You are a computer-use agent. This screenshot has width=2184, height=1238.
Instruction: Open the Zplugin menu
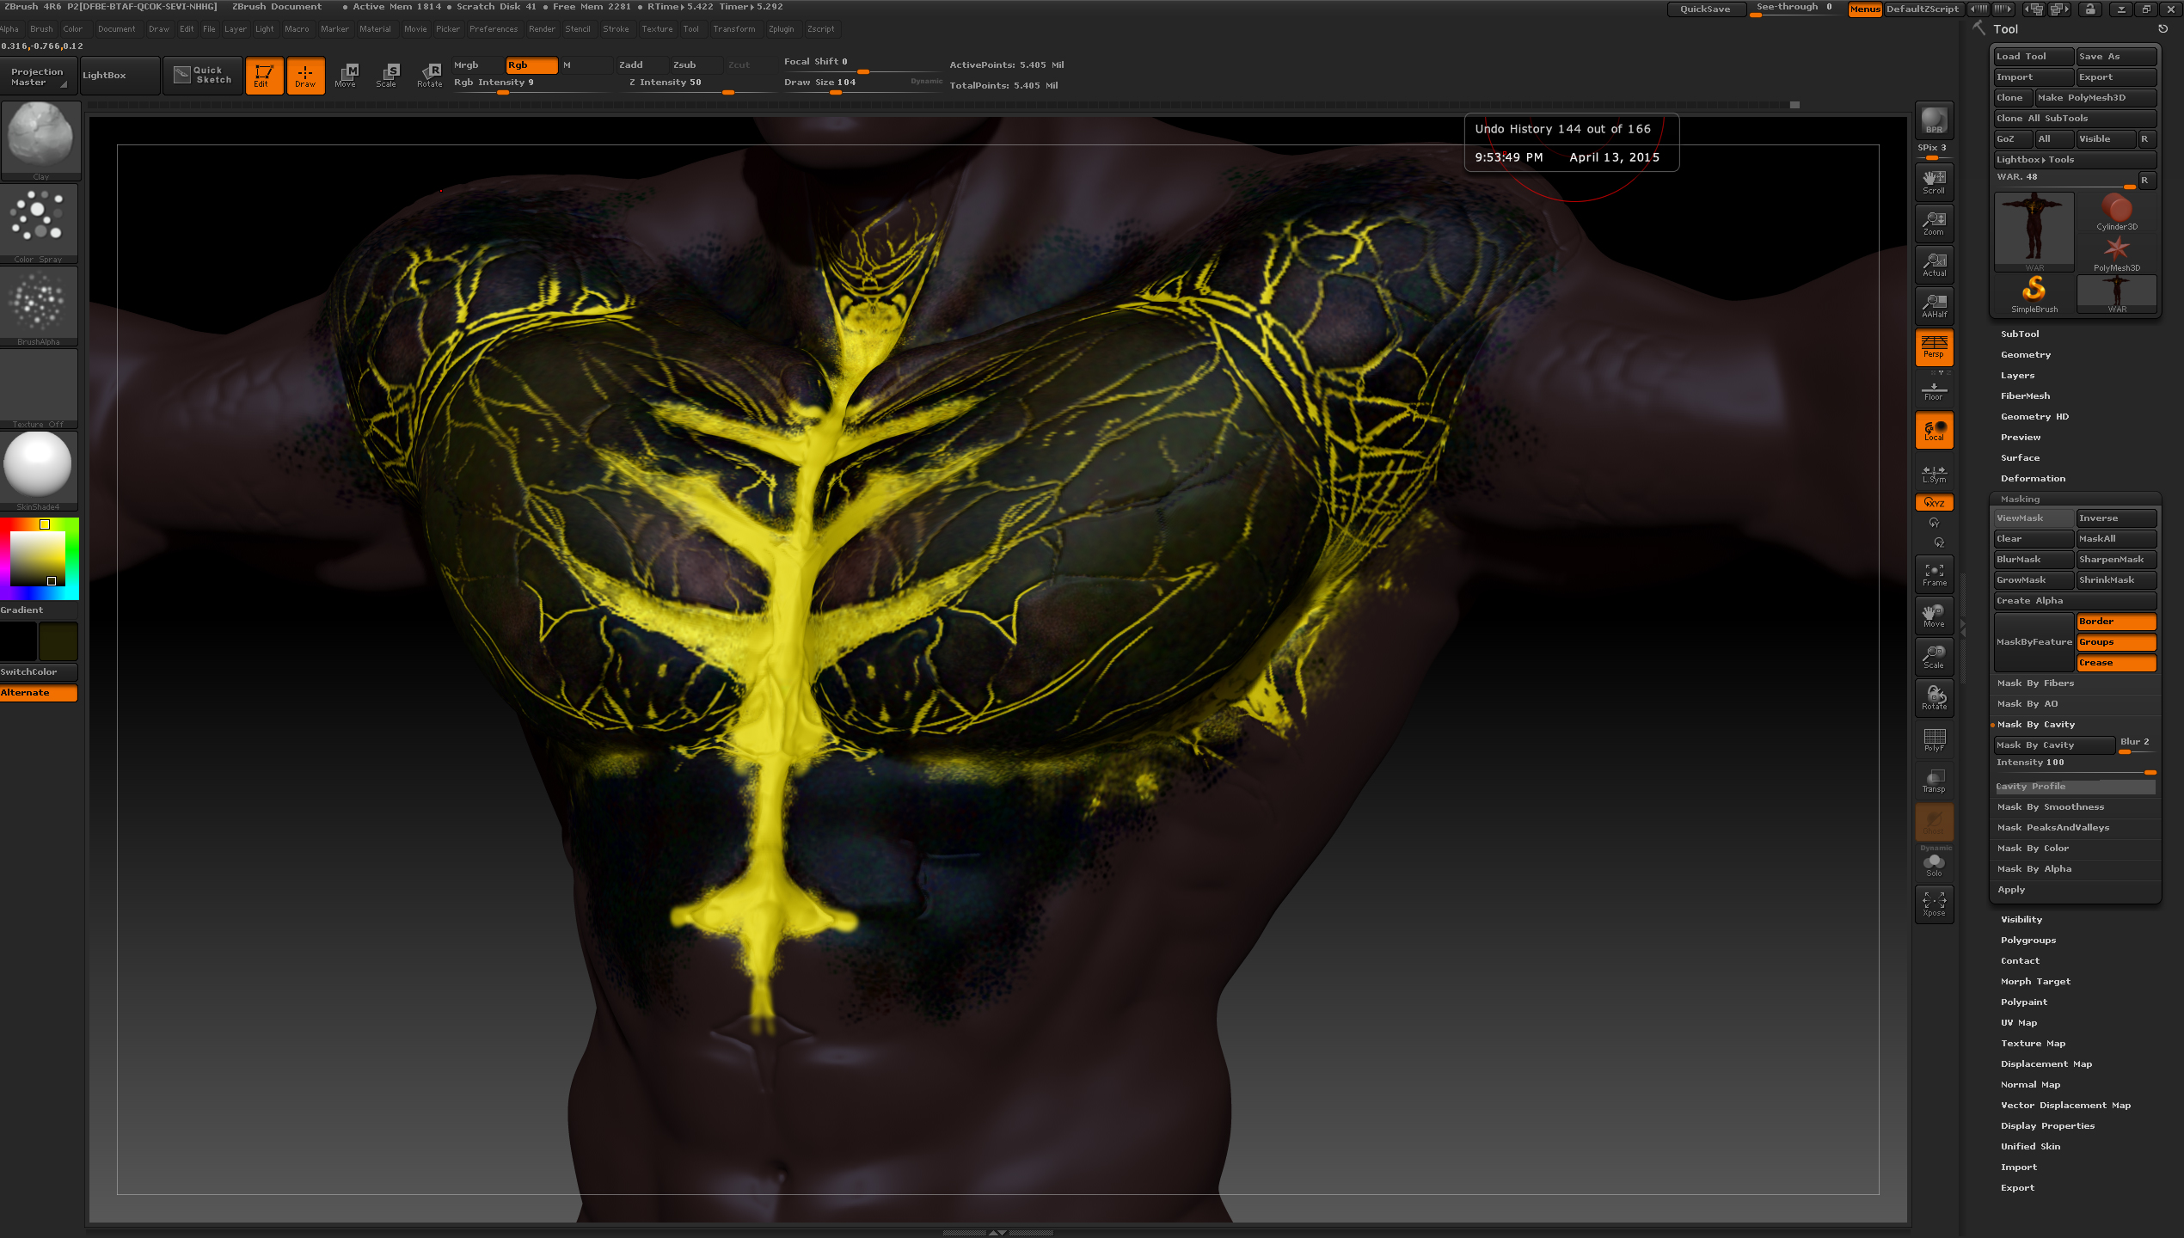[x=781, y=29]
